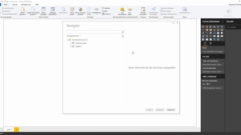Viewport: 241px width, 135px height.
Task: Collapse the Kundennamen.xlsx tree node
Action: click(x=68, y=40)
